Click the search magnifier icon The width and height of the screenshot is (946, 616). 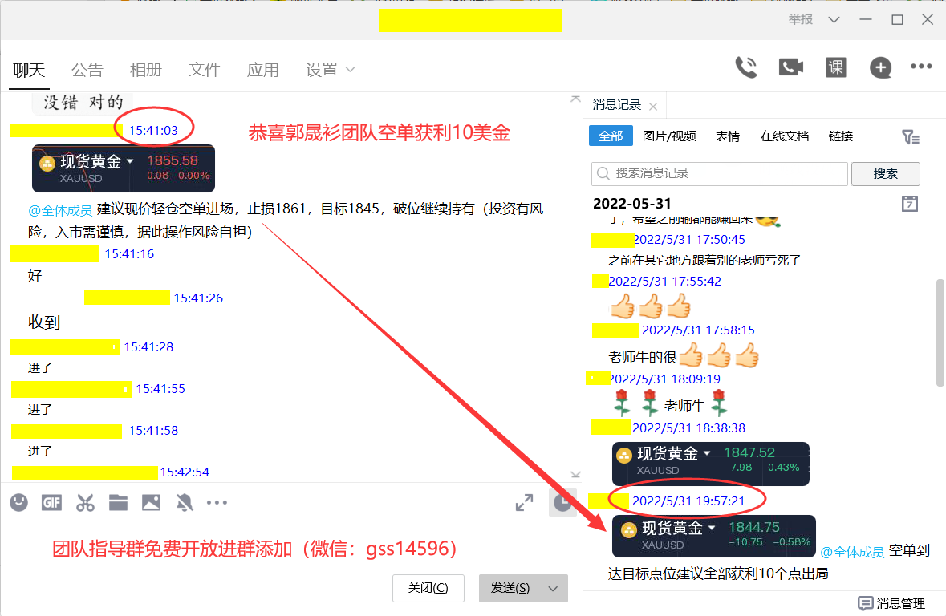pos(603,174)
